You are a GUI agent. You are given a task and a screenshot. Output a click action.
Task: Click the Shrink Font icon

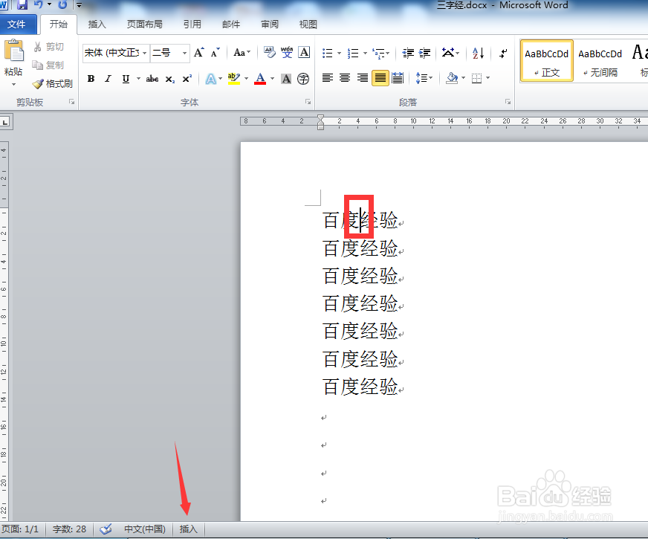tap(215, 53)
